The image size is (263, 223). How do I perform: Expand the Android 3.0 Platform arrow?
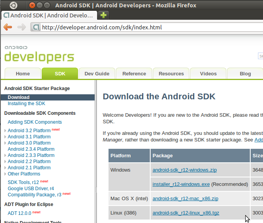click(5, 143)
